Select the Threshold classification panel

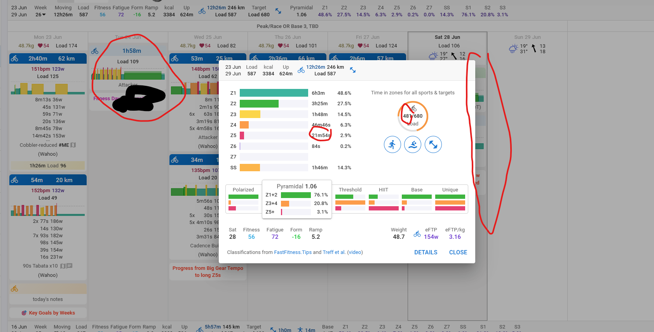350,199
